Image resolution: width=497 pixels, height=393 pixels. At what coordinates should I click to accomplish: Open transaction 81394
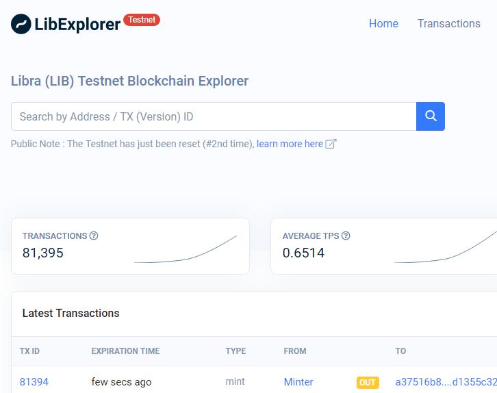[x=34, y=382]
